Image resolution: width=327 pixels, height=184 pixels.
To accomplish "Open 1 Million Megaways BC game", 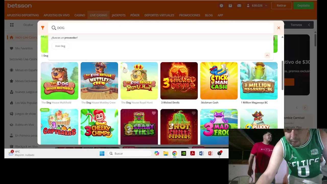I will click(x=259, y=81).
